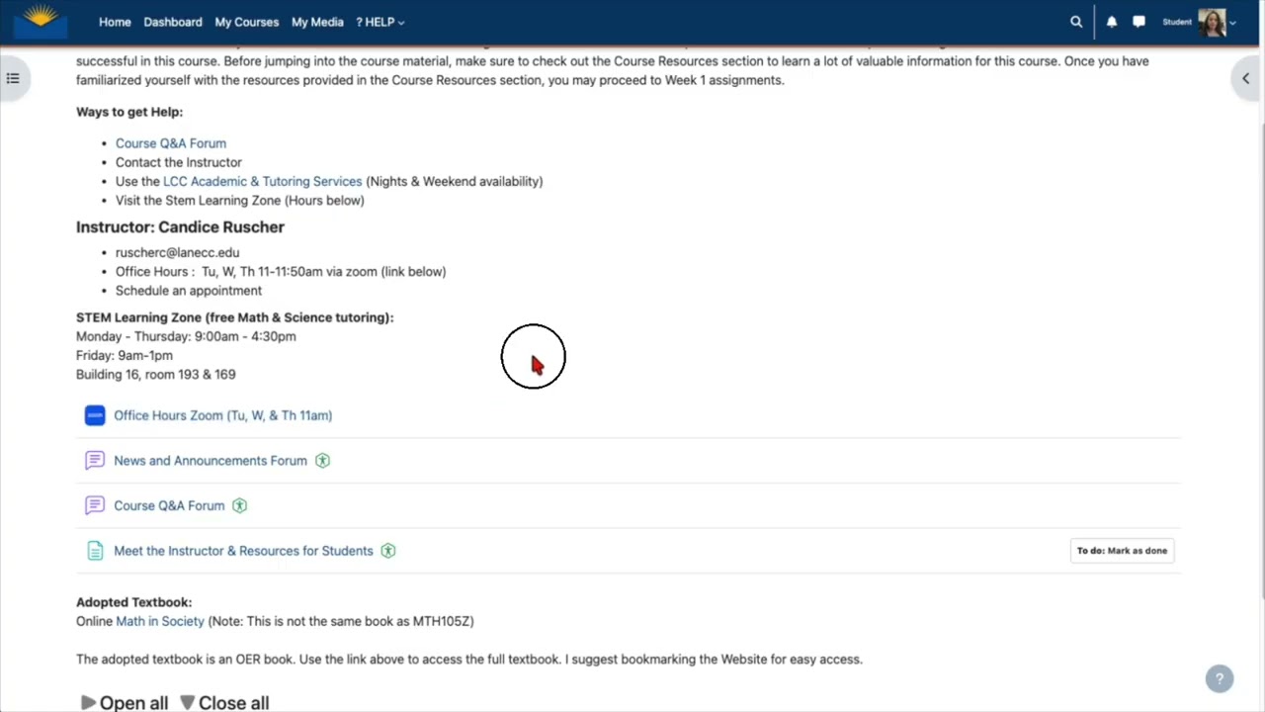The height and width of the screenshot is (712, 1265).
Task: Click the Building 16, room 193 & 169 text
Action: click(156, 375)
